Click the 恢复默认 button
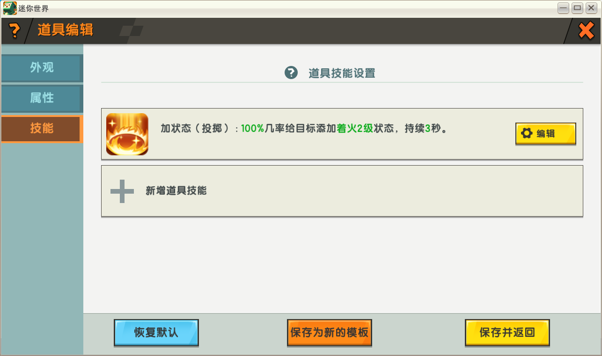Viewport: 602px width, 356px height. click(x=156, y=333)
